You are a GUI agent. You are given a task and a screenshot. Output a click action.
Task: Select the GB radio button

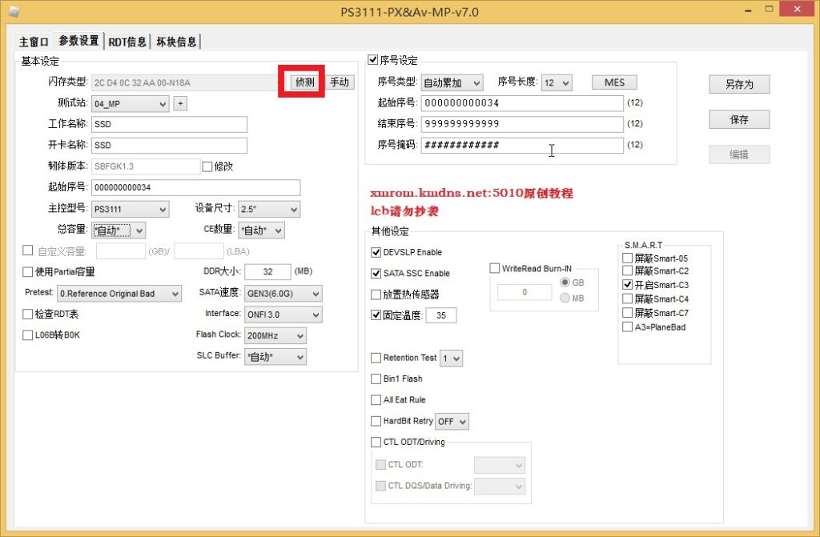pyautogui.click(x=565, y=283)
